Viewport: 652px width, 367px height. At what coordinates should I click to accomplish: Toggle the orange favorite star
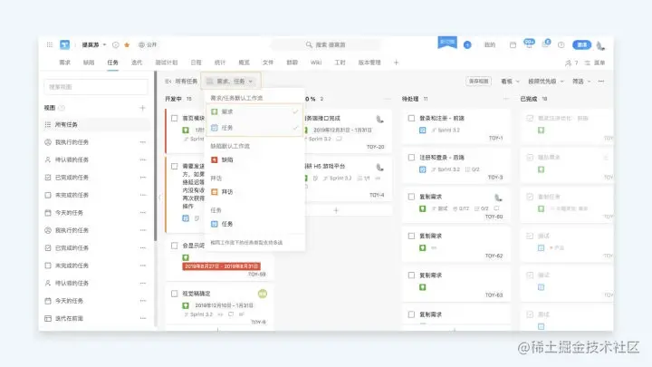pyautogui.click(x=127, y=45)
